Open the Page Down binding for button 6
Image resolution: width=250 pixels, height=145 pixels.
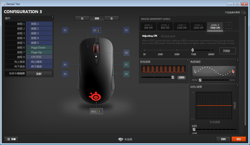(x=39, y=48)
